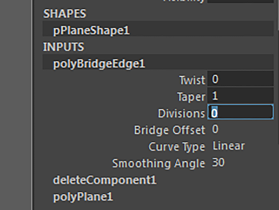The image size is (279, 210).
Task: Click the highlighted Divisions value field
Action: (240, 113)
